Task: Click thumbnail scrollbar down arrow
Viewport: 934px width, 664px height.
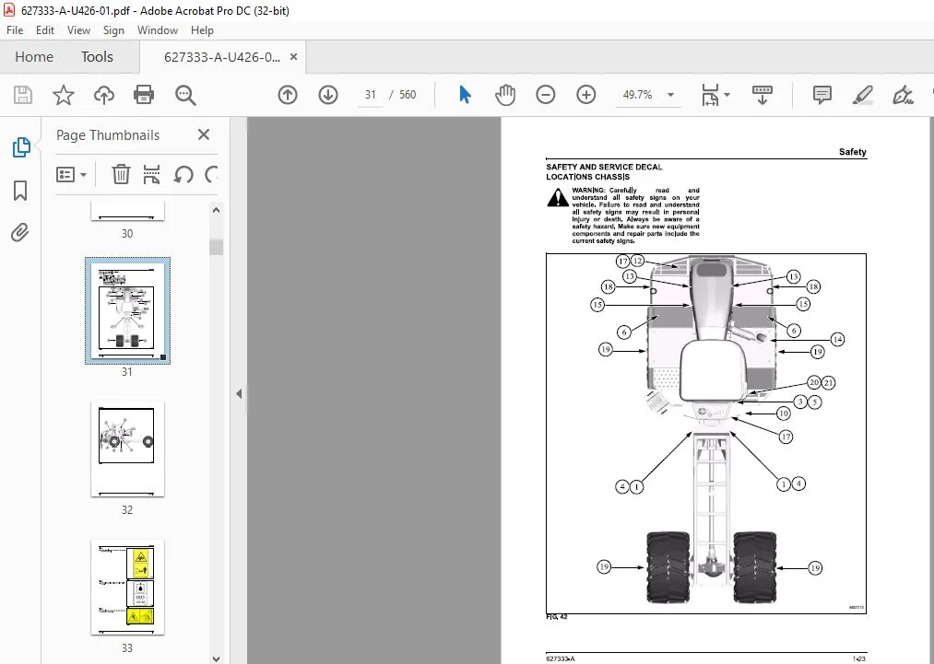Action: pyautogui.click(x=217, y=658)
